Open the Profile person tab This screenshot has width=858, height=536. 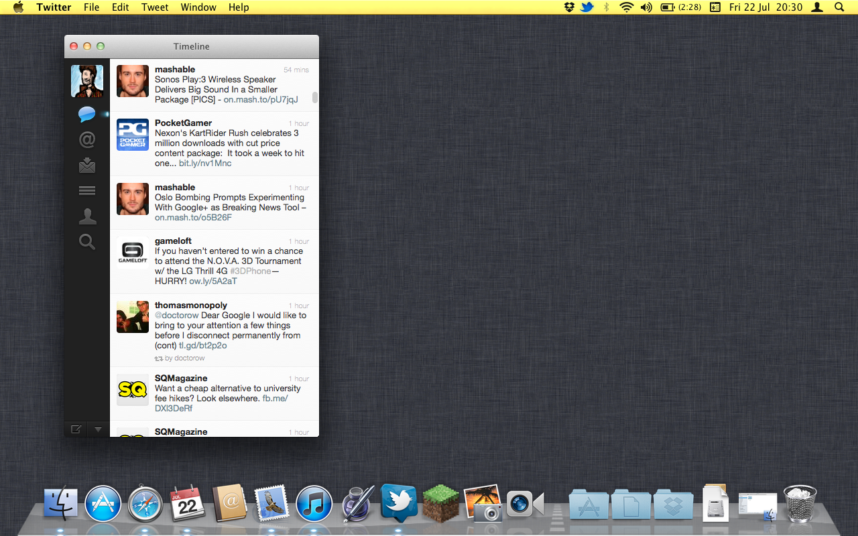[87, 216]
